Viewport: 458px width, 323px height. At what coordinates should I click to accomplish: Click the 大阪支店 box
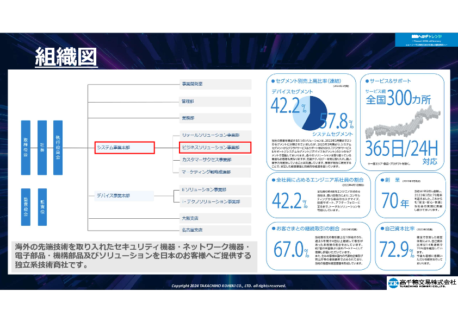point(214,218)
